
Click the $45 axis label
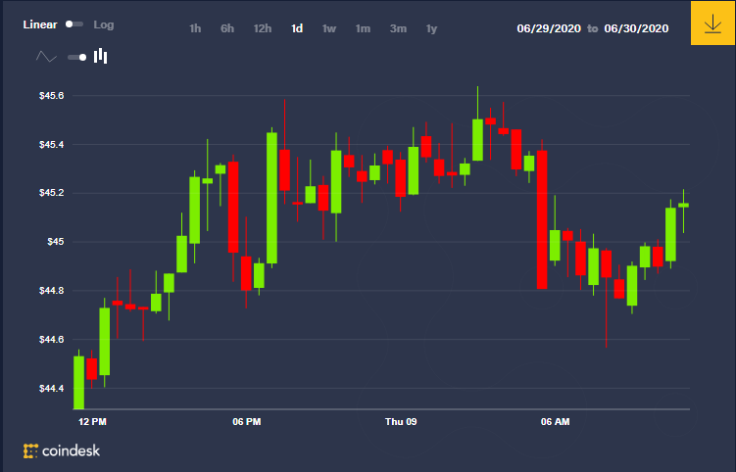pyautogui.click(x=56, y=242)
